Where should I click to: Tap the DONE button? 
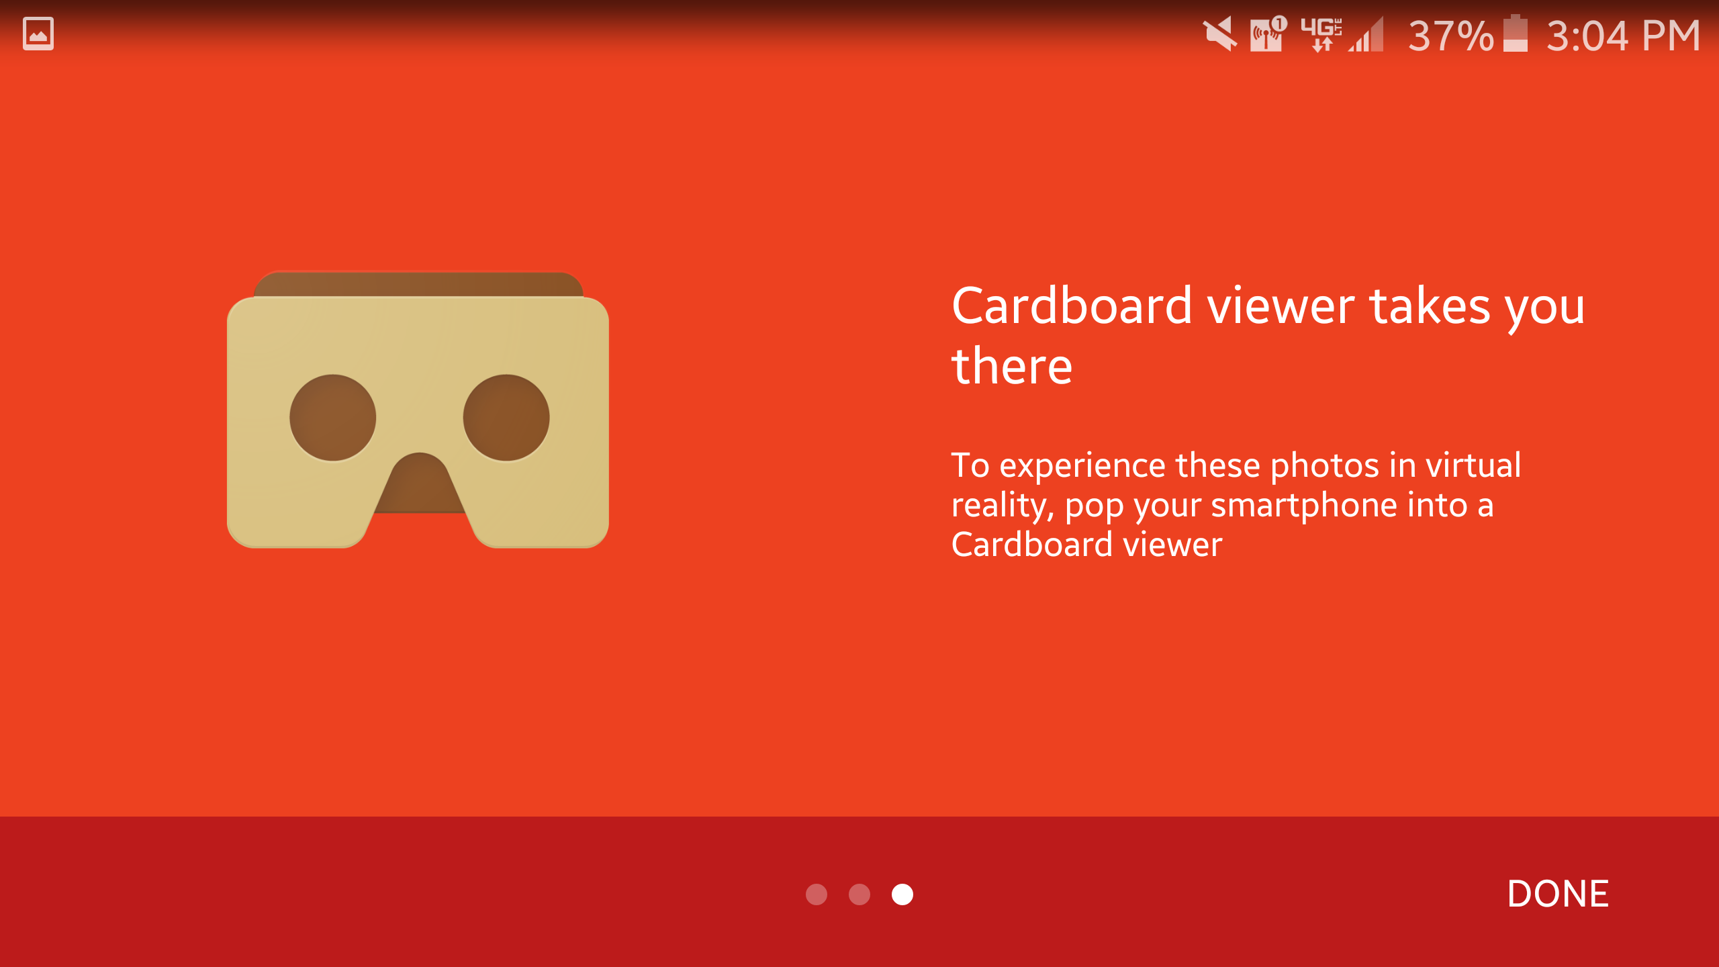click(x=1557, y=894)
